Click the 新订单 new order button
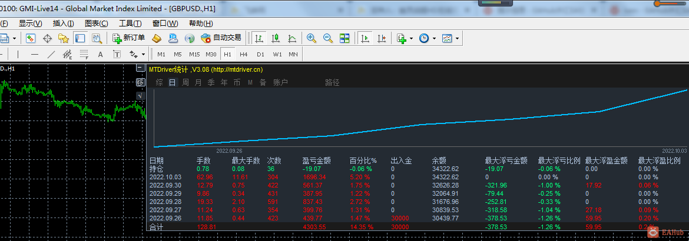This screenshot has width=689, height=241. (129, 38)
